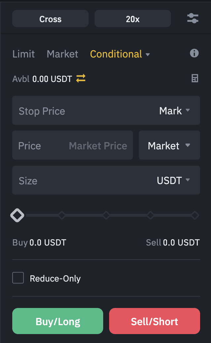The height and width of the screenshot is (343, 211).
Task: Click the slider handle at zero percent
Action: point(17,215)
